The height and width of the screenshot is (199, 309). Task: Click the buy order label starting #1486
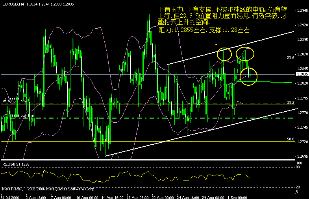click(15, 101)
